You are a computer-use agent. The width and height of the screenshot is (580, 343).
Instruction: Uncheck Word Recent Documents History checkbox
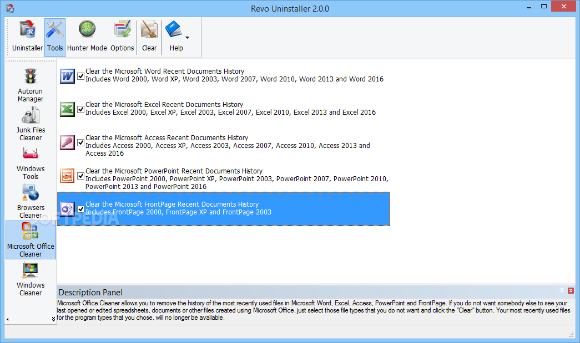pos(80,76)
